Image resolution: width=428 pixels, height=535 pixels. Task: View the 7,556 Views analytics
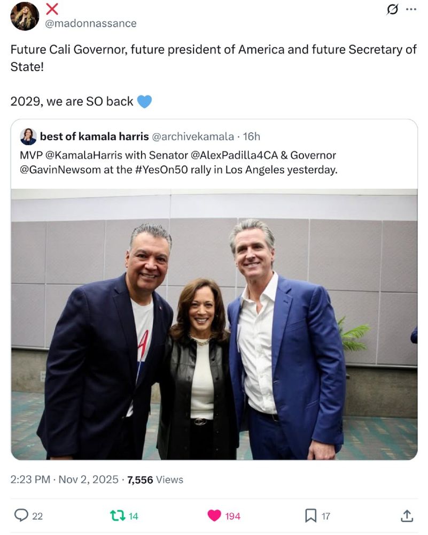click(155, 479)
